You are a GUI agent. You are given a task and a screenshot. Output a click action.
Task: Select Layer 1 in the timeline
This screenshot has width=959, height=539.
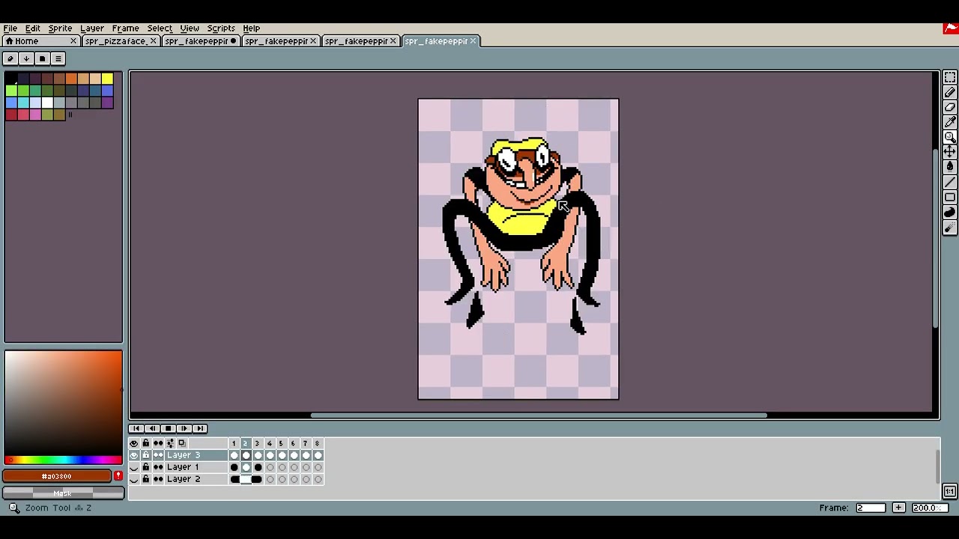pos(196,467)
